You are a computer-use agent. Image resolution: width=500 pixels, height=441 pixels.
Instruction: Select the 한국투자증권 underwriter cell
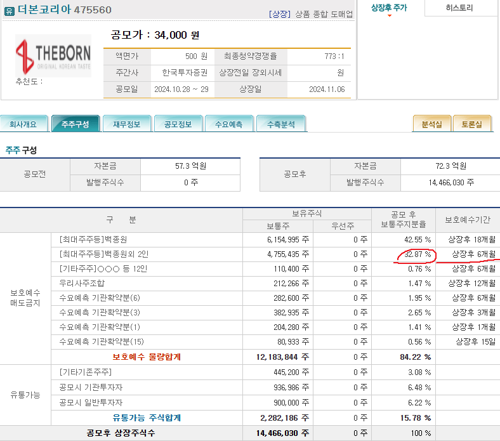(185, 73)
